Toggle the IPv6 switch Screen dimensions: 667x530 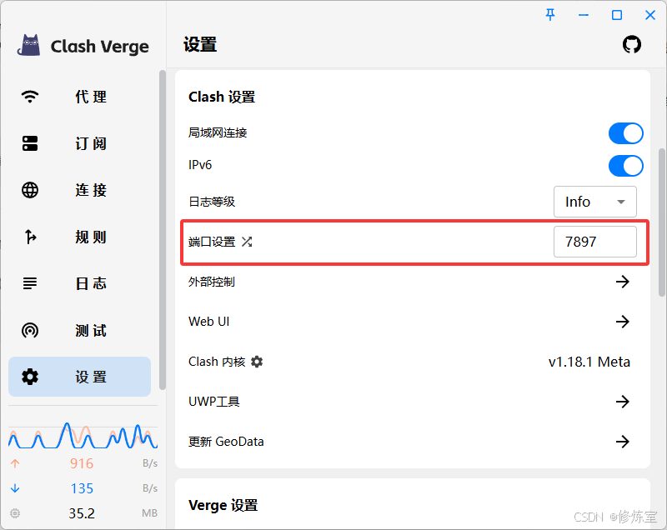pos(626,166)
